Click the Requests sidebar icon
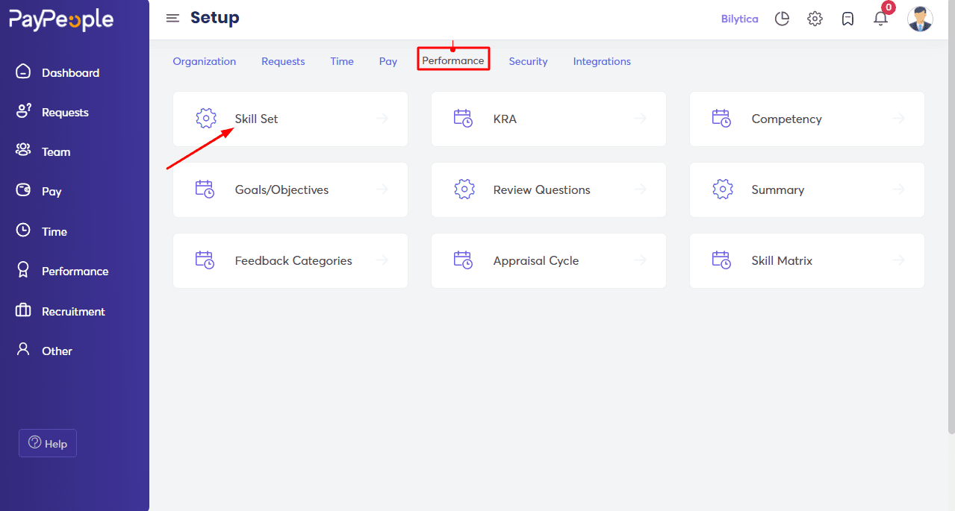The width and height of the screenshot is (955, 511). tap(23, 111)
